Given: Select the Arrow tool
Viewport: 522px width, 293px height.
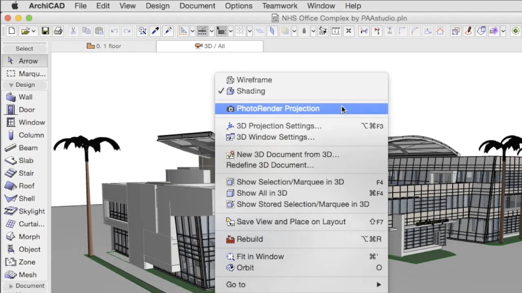Looking at the screenshot, I should pyautogui.click(x=25, y=61).
